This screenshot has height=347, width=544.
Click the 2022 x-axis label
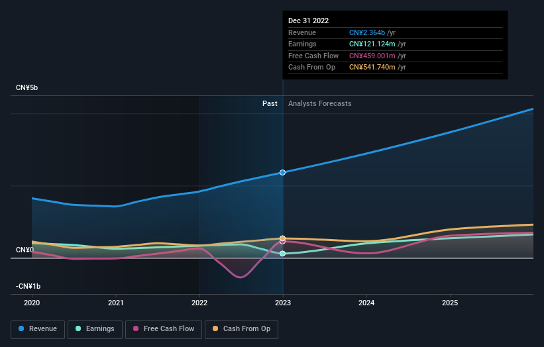pyautogui.click(x=199, y=303)
